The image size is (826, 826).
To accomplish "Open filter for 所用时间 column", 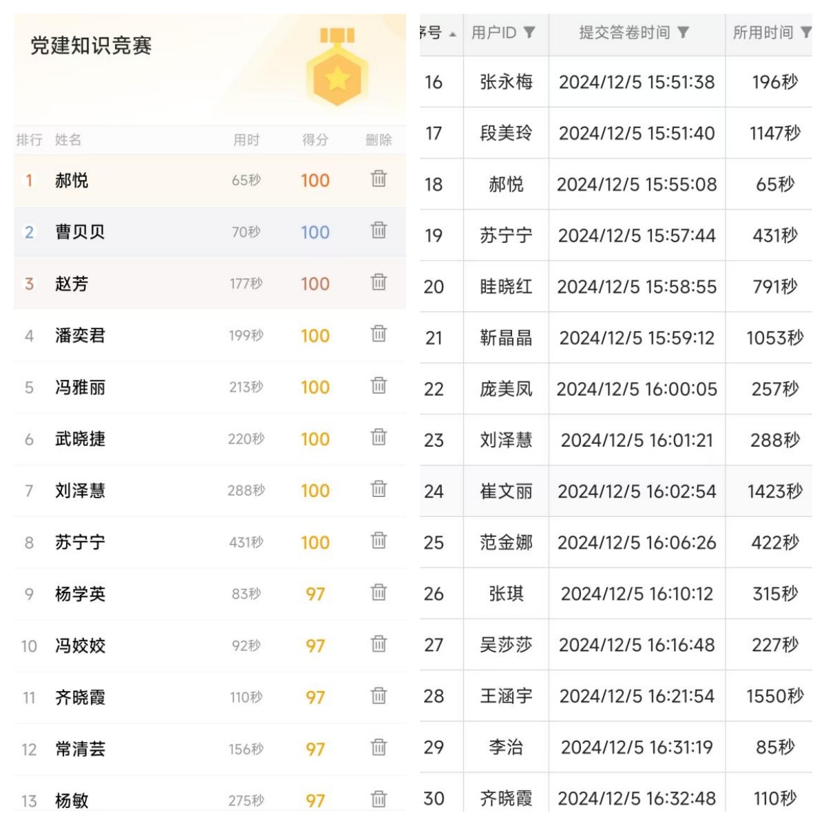I will [x=805, y=32].
